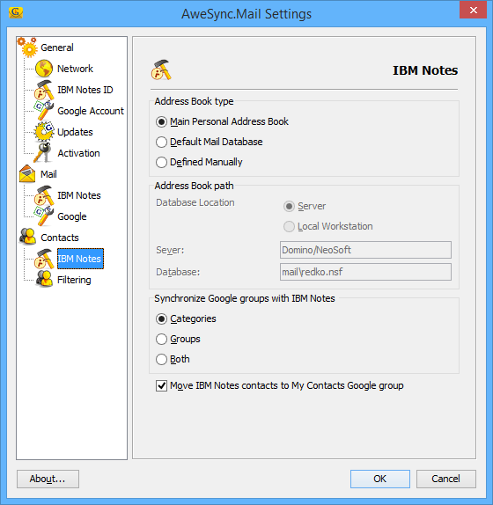Open the Contacts settings section
The height and width of the screenshot is (505, 493).
point(60,238)
